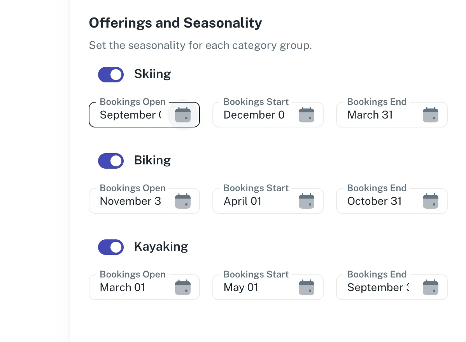This screenshot has width=466, height=342.
Task: Click the calendar icon next to March 01
Action: 183,287
